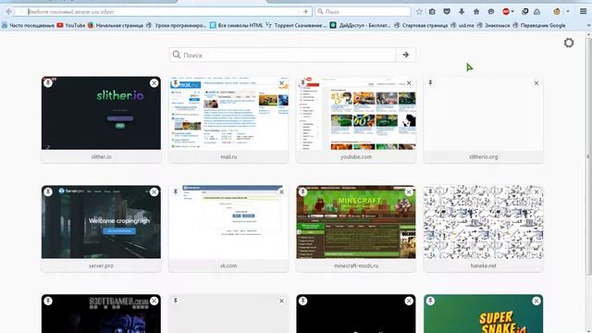Open the Стартовая страница bookmark
The image size is (592, 333).
(421, 25)
